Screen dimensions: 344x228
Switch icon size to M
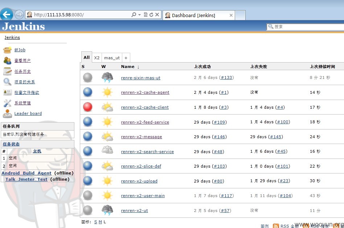100,222
